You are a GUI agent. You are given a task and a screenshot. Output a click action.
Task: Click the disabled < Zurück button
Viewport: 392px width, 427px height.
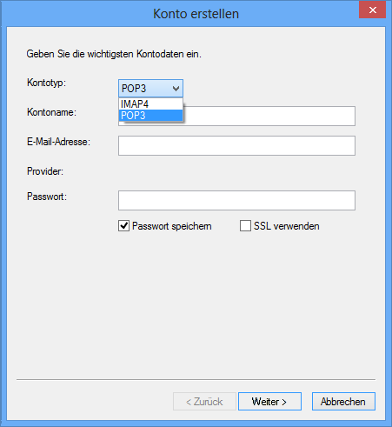(x=204, y=402)
